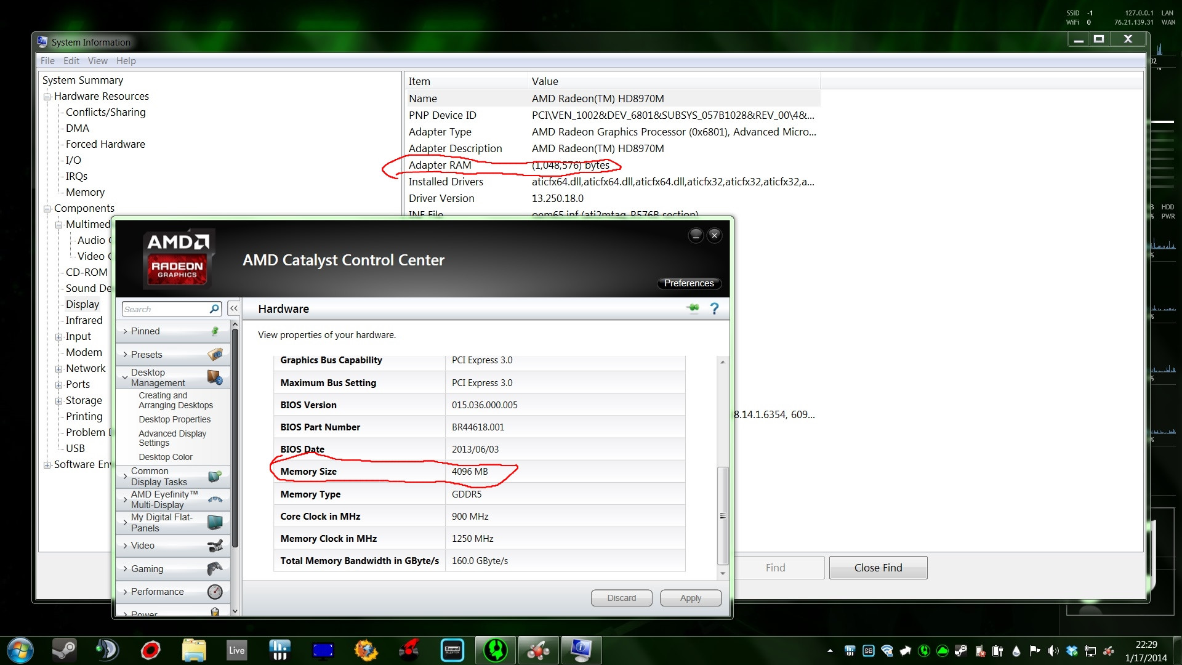Click the Presets category icon

[x=215, y=354]
